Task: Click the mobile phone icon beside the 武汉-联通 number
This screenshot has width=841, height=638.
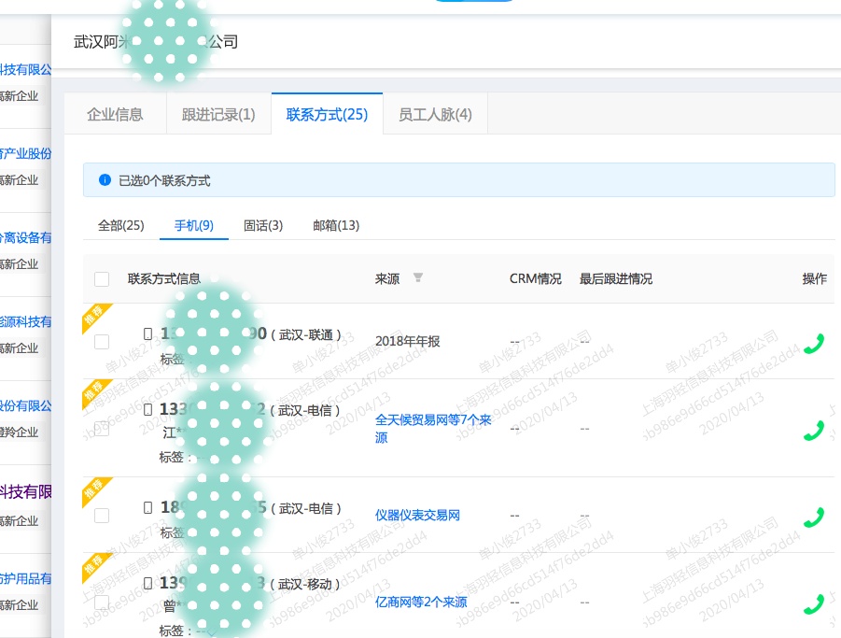Action: [x=147, y=333]
